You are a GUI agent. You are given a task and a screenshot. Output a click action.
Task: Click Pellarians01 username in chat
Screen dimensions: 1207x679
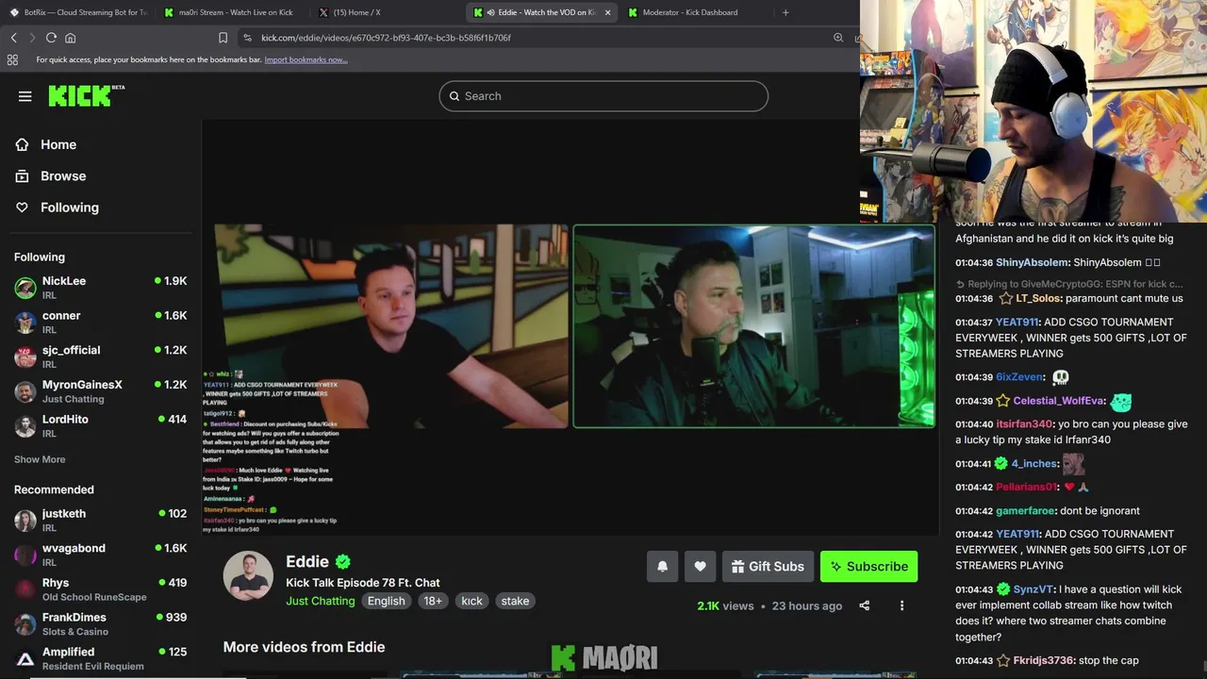point(1027,488)
